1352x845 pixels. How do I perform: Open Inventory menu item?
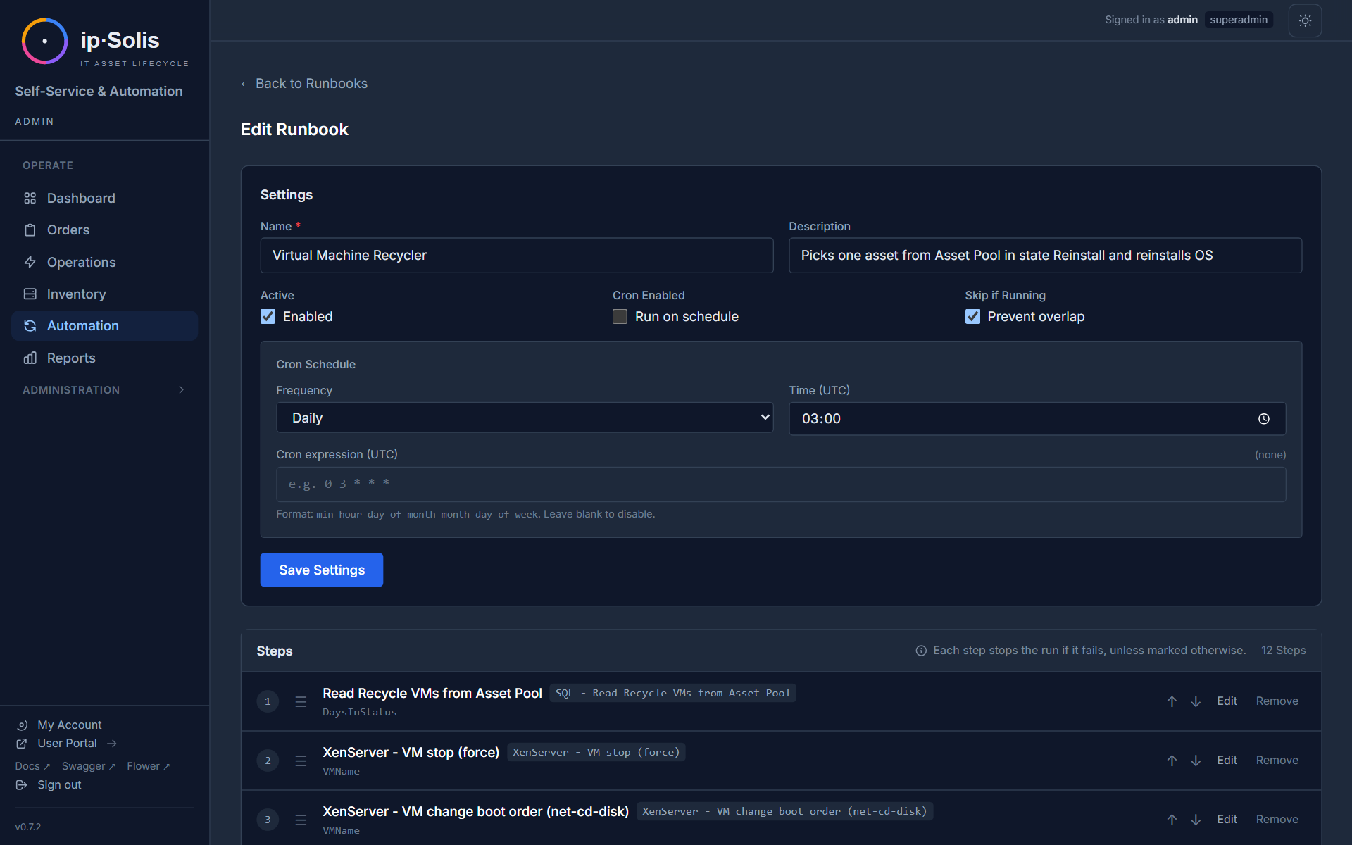[x=104, y=294]
